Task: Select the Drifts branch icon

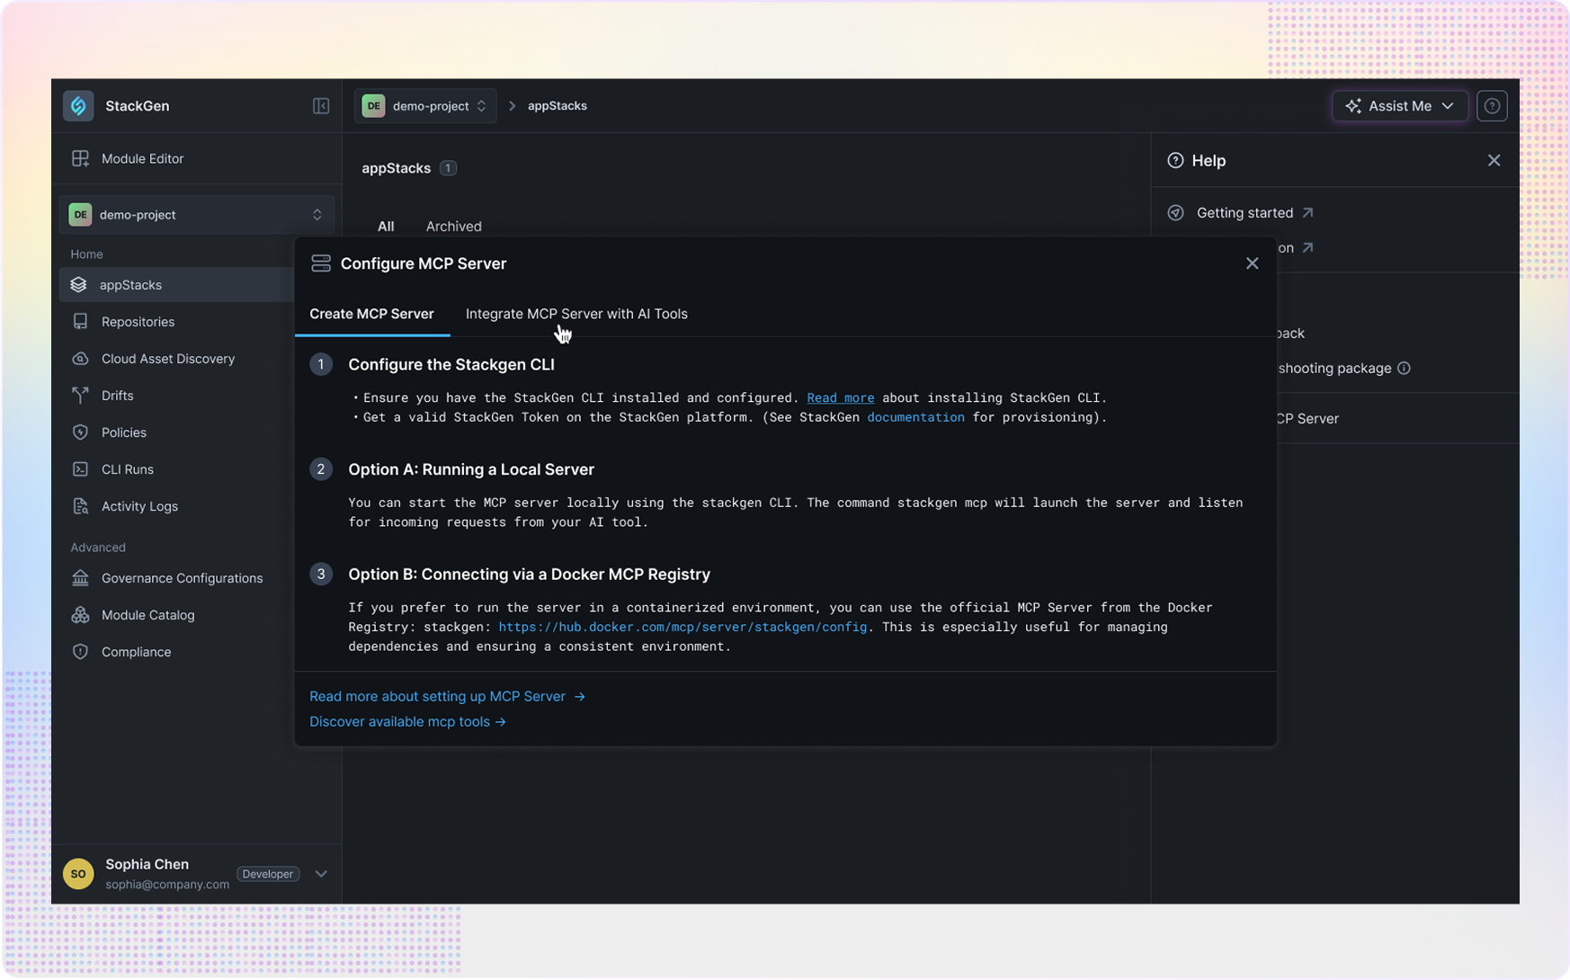Action: [81, 396]
